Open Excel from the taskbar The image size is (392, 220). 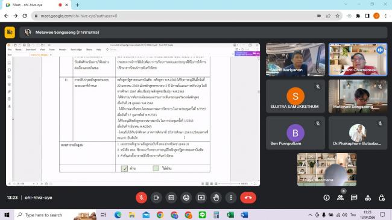tap(230, 215)
